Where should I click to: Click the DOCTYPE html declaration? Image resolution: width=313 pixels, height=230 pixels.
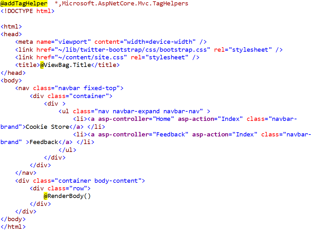pos(27,11)
